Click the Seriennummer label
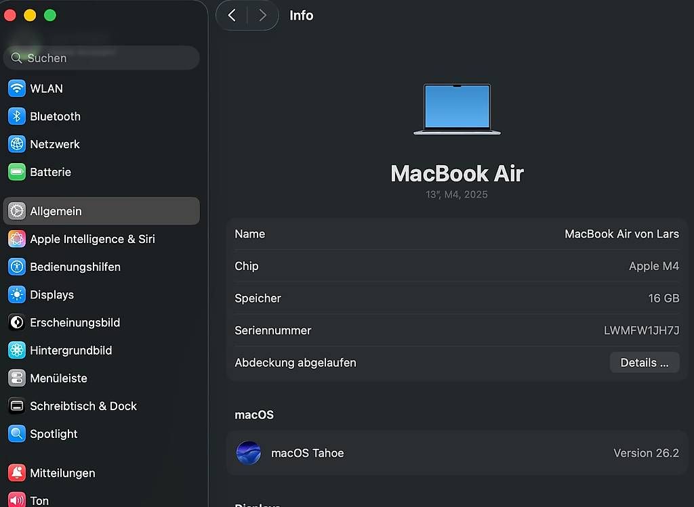The width and height of the screenshot is (694, 507). (272, 330)
